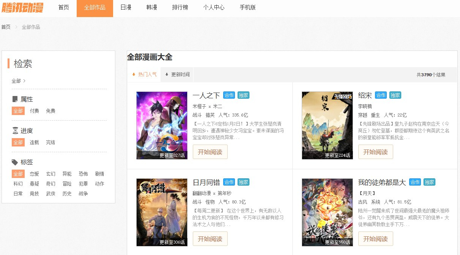Go to the 日漫 tab
The width and height of the screenshot is (460, 255).
[126, 8]
